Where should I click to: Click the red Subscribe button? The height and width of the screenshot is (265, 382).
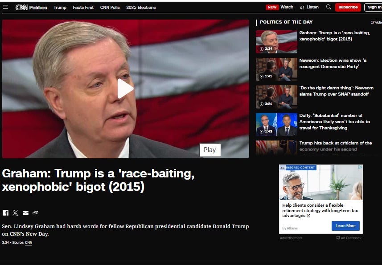pos(348,7)
